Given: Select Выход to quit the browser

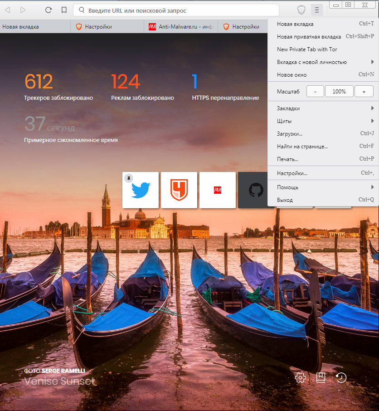Looking at the screenshot, I should click(324, 200).
